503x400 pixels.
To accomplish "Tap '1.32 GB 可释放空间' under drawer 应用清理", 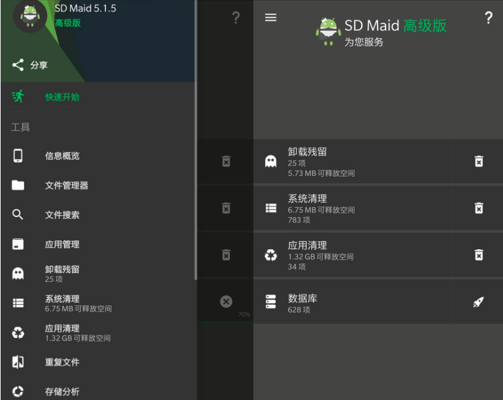I will 78,338.
